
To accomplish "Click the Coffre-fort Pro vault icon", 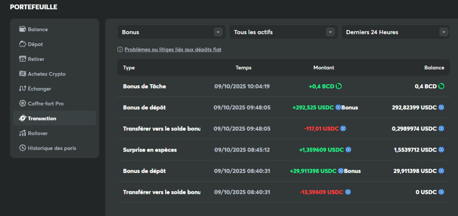I will (x=23, y=104).
